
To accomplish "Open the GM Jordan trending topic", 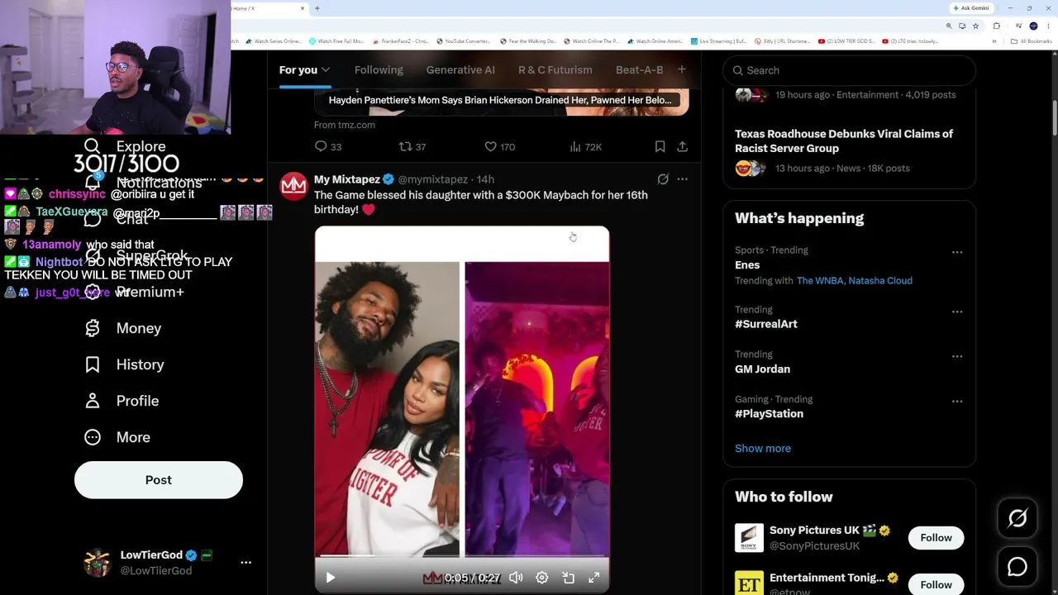I will click(762, 369).
